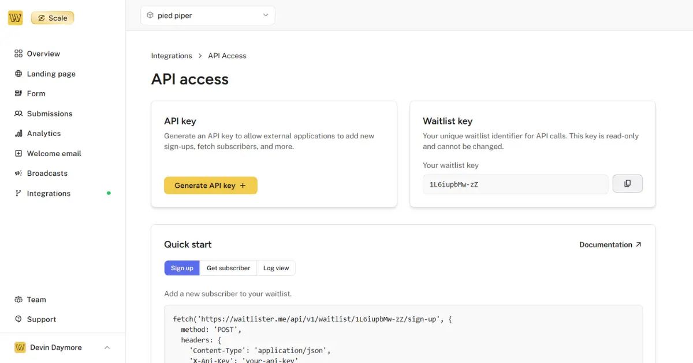Select the Overview icon in the sidebar
This screenshot has width=693, height=363.
tap(18, 53)
